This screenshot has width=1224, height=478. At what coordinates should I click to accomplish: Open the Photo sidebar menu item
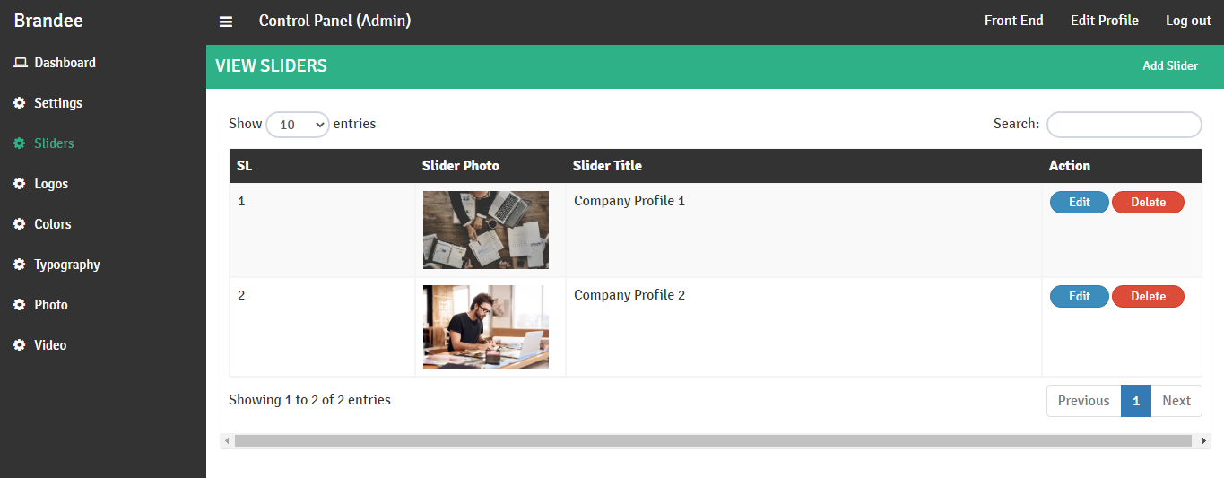pyautogui.click(x=51, y=305)
